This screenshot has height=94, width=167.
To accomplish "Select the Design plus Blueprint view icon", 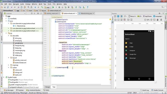I will [x=121, y=16].
